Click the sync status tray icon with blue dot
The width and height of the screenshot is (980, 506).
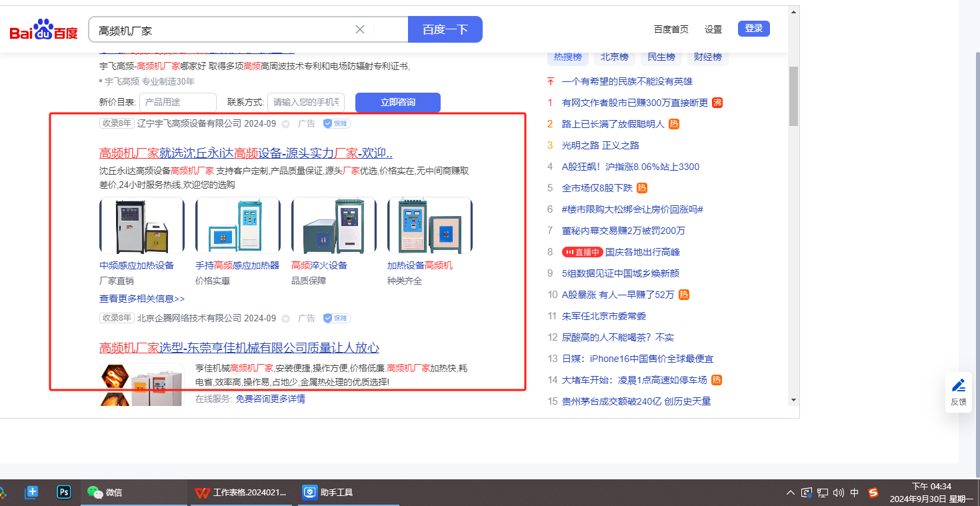(807, 493)
